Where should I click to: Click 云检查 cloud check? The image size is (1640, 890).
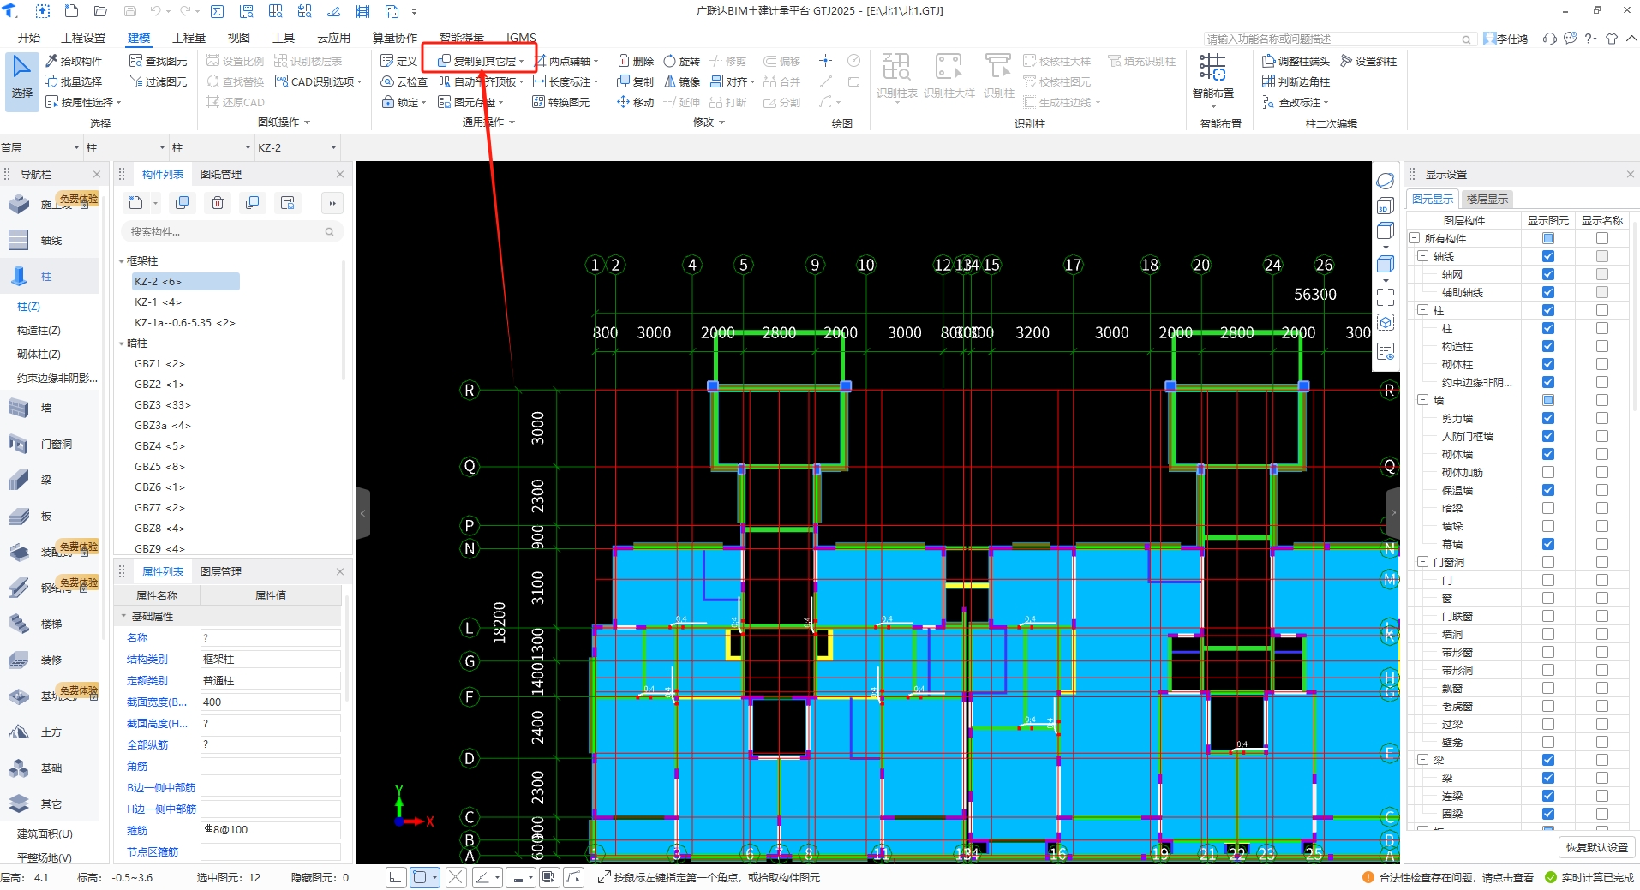pos(404,81)
